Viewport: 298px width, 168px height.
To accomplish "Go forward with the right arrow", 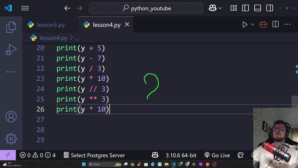I will pos(80,8).
